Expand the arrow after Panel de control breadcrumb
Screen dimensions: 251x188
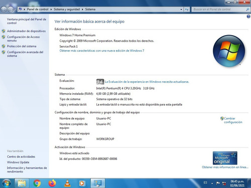tap(51, 10)
